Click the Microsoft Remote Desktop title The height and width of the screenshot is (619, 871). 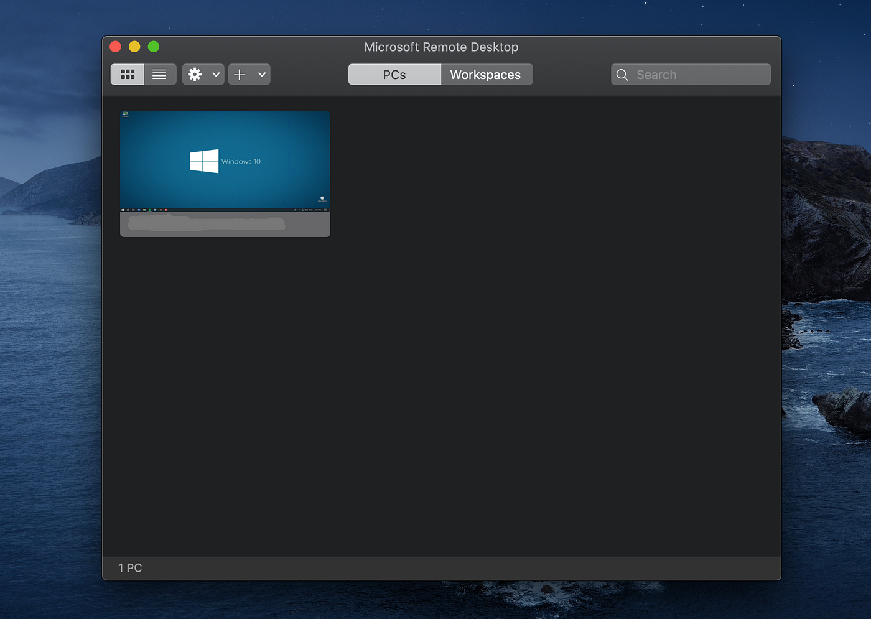[x=441, y=47]
